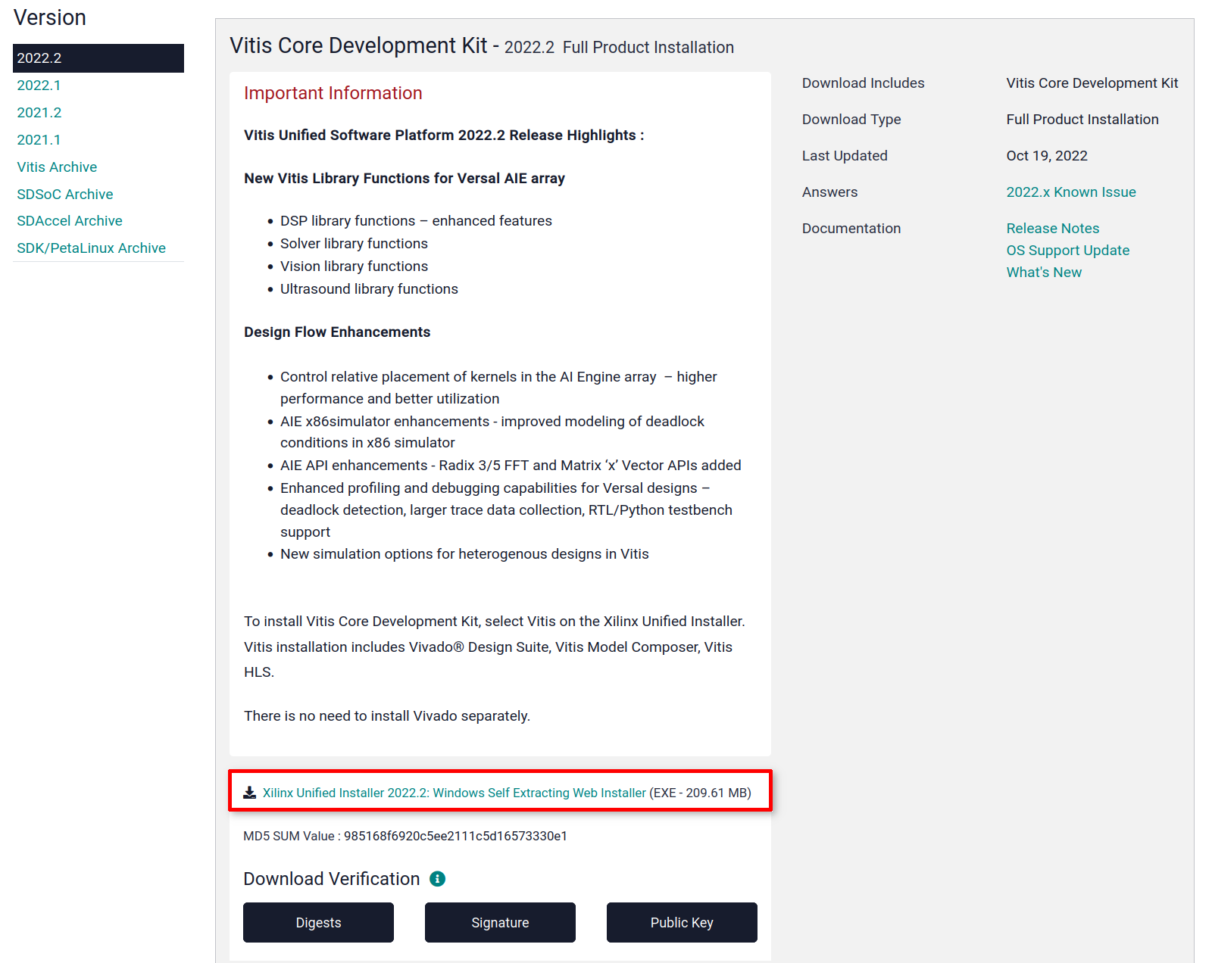Open the OS Support Update link
Image resolution: width=1212 pixels, height=963 pixels.
click(1067, 251)
